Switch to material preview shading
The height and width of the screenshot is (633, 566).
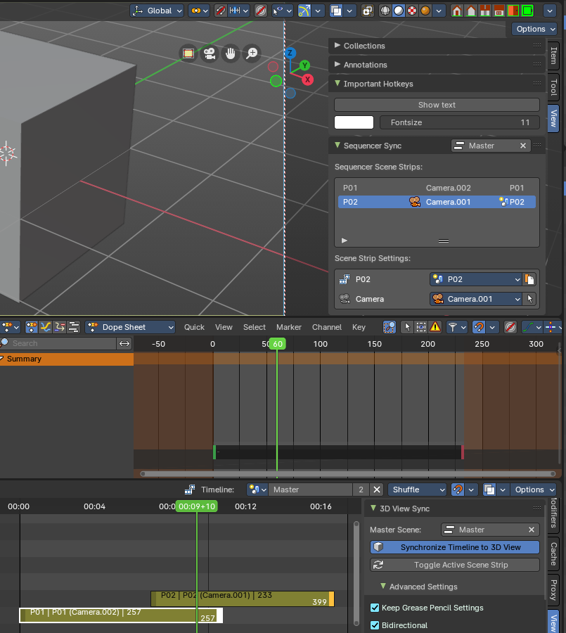pyautogui.click(x=412, y=11)
